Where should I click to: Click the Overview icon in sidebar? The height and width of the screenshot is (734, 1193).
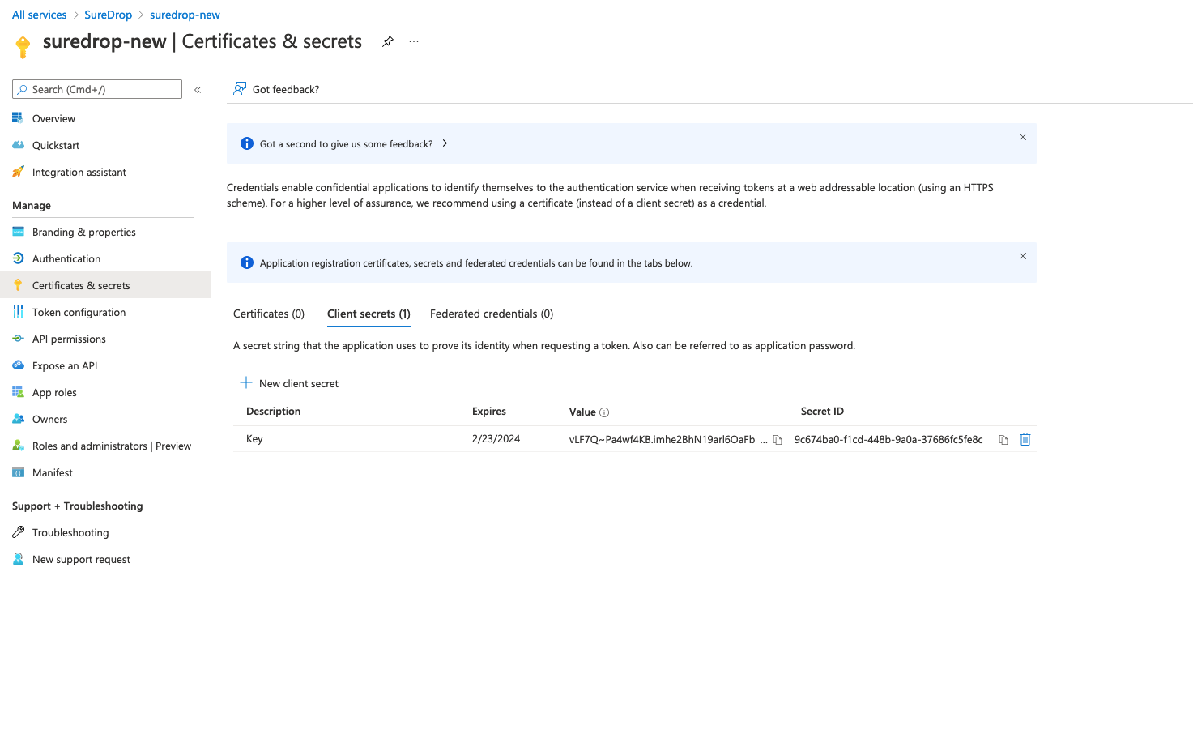18,117
